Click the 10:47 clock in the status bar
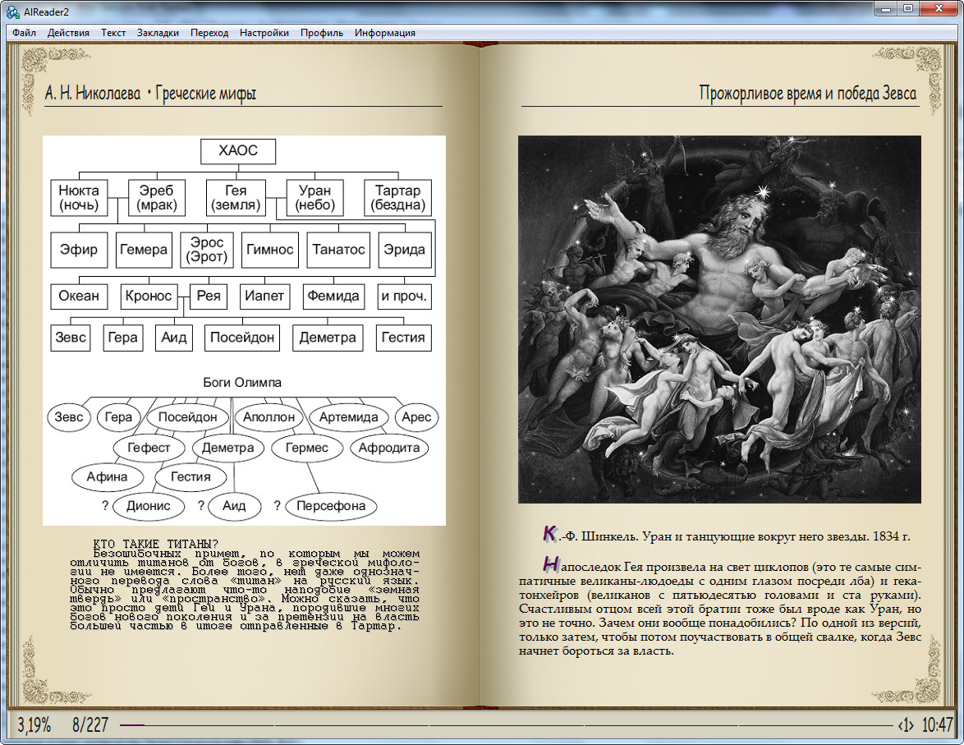Screen dimensions: 964x745 coord(938,724)
